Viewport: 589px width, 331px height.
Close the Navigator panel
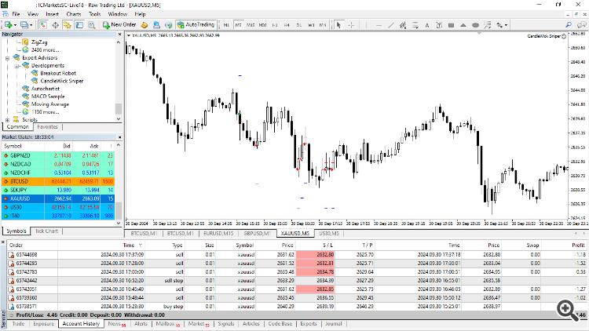click(x=120, y=35)
